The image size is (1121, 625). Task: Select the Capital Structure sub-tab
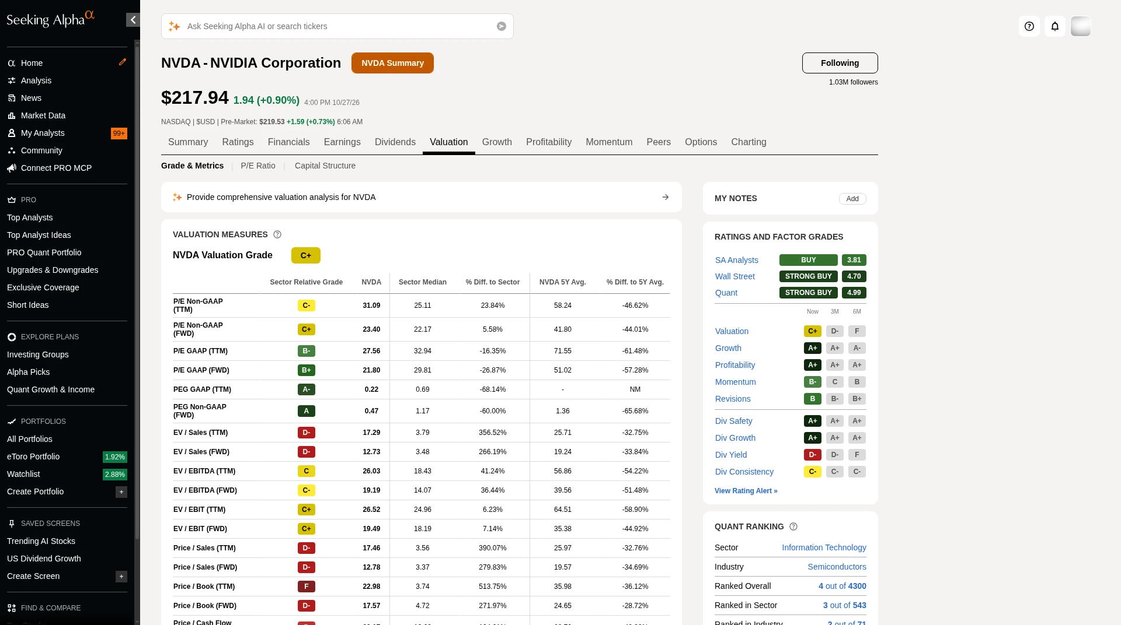click(325, 166)
